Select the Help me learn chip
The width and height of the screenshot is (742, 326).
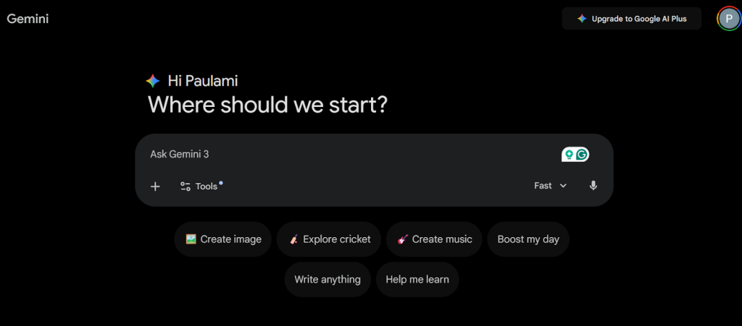417,279
